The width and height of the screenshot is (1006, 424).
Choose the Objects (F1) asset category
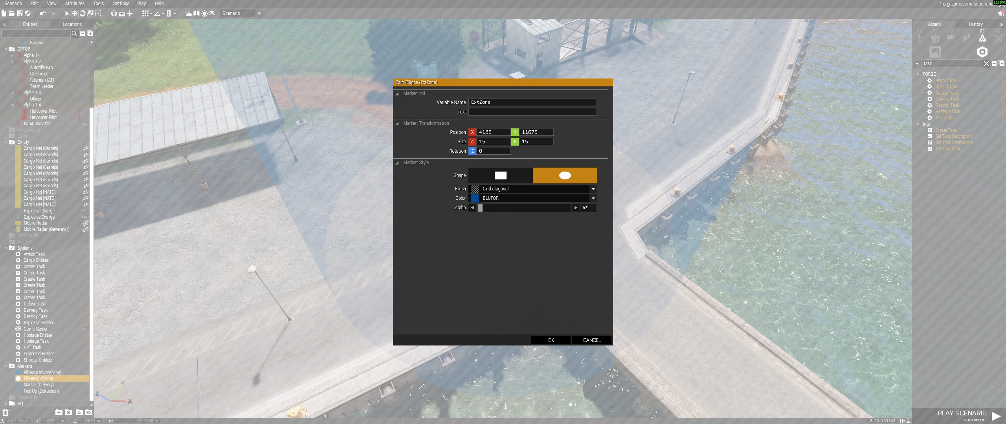(x=919, y=38)
